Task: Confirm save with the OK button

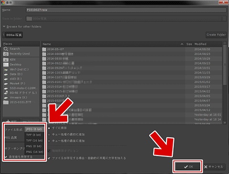Action: point(188,167)
